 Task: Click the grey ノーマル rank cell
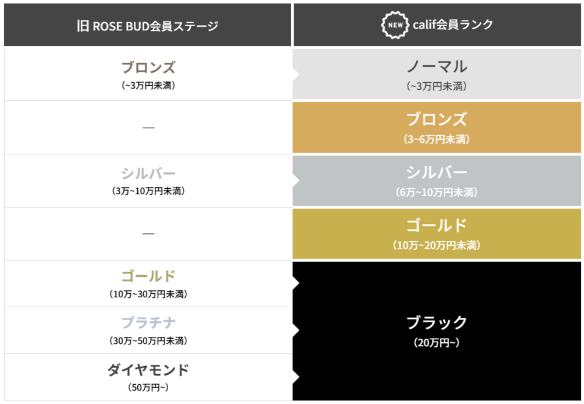click(437, 74)
